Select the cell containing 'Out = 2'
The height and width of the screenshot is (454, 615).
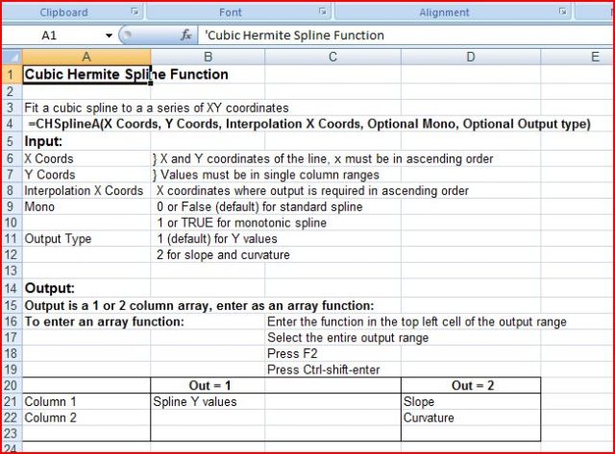(x=470, y=386)
